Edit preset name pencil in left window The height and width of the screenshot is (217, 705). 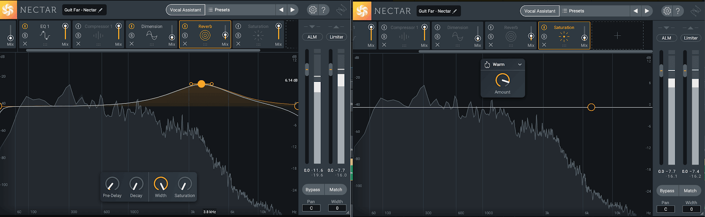100,10
